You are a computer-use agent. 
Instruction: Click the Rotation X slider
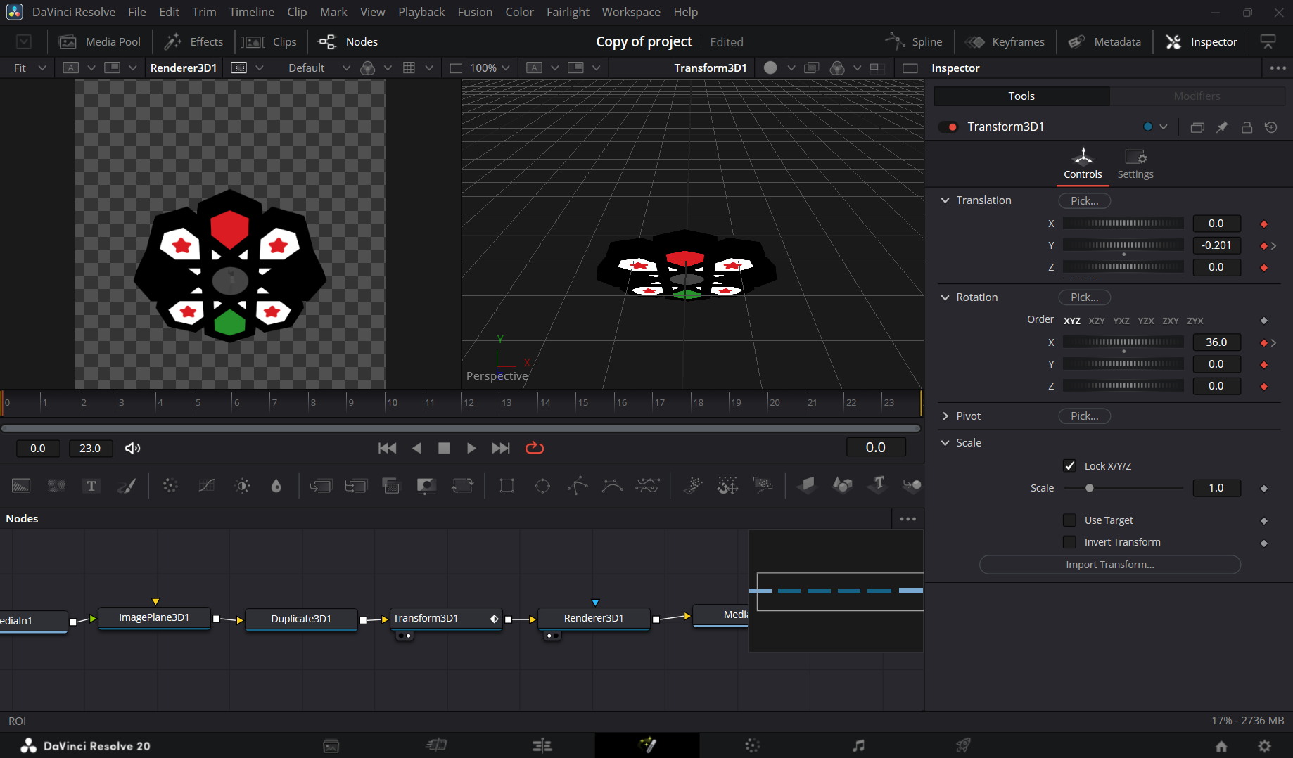tap(1123, 342)
